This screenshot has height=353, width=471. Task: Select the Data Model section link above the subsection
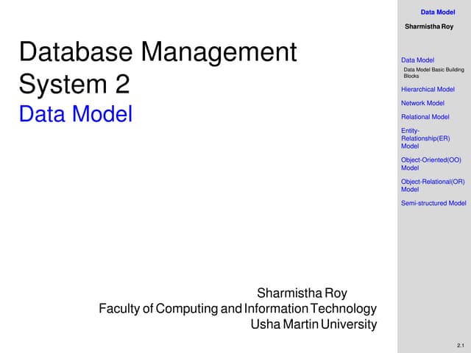coord(417,60)
